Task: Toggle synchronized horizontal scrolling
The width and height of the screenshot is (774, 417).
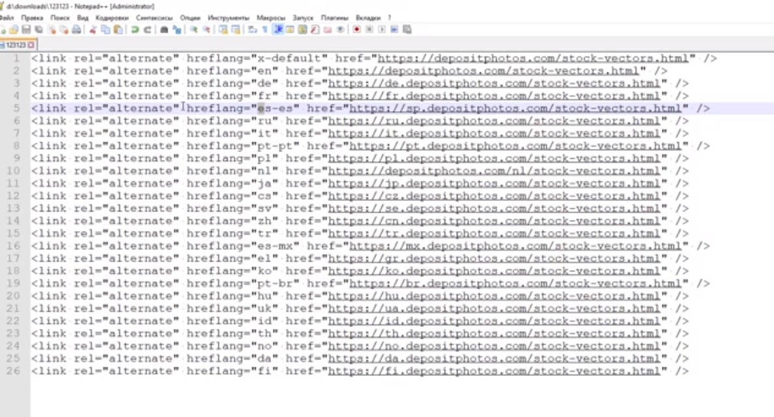Action: 236,29
